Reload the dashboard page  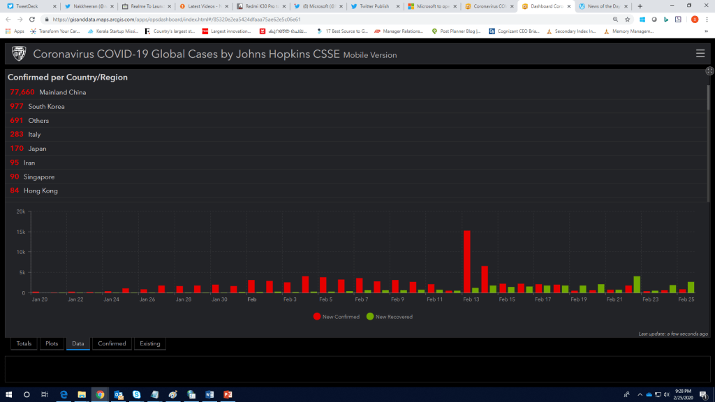32,20
